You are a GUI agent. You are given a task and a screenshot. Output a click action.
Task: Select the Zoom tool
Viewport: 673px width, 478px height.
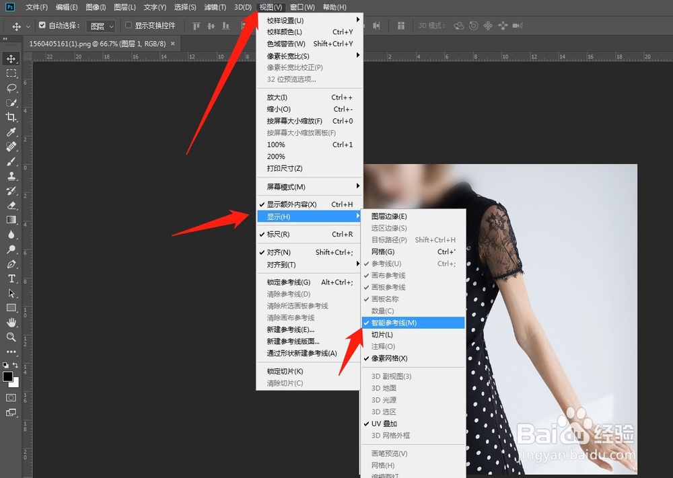11,337
